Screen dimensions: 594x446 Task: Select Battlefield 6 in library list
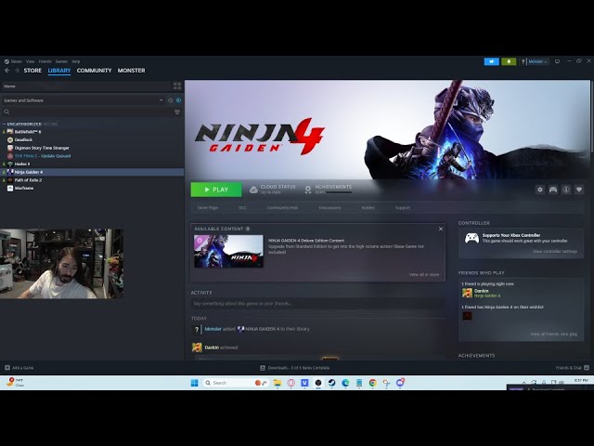92,132
